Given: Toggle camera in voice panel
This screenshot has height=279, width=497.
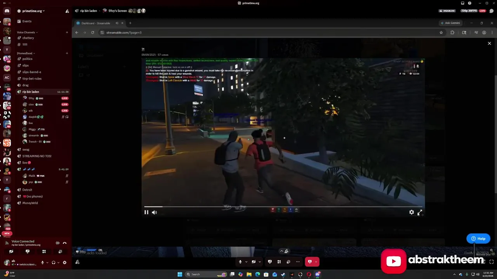Looking at the screenshot, I should pos(11,251).
